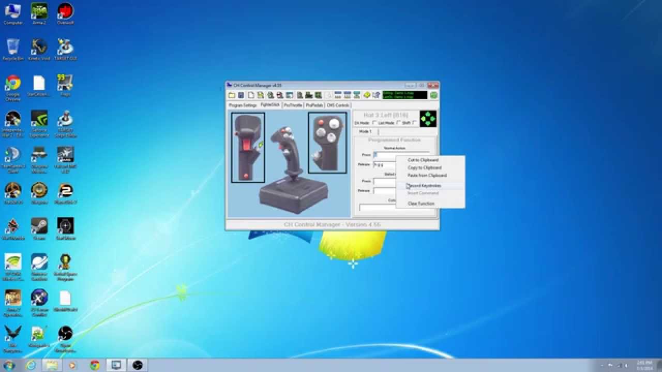This screenshot has width=662, height=372.
Task: Click the Shifted Action Press input field
Action: point(384,181)
